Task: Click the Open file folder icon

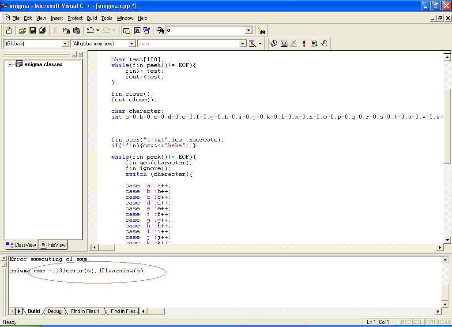Action: pos(22,30)
